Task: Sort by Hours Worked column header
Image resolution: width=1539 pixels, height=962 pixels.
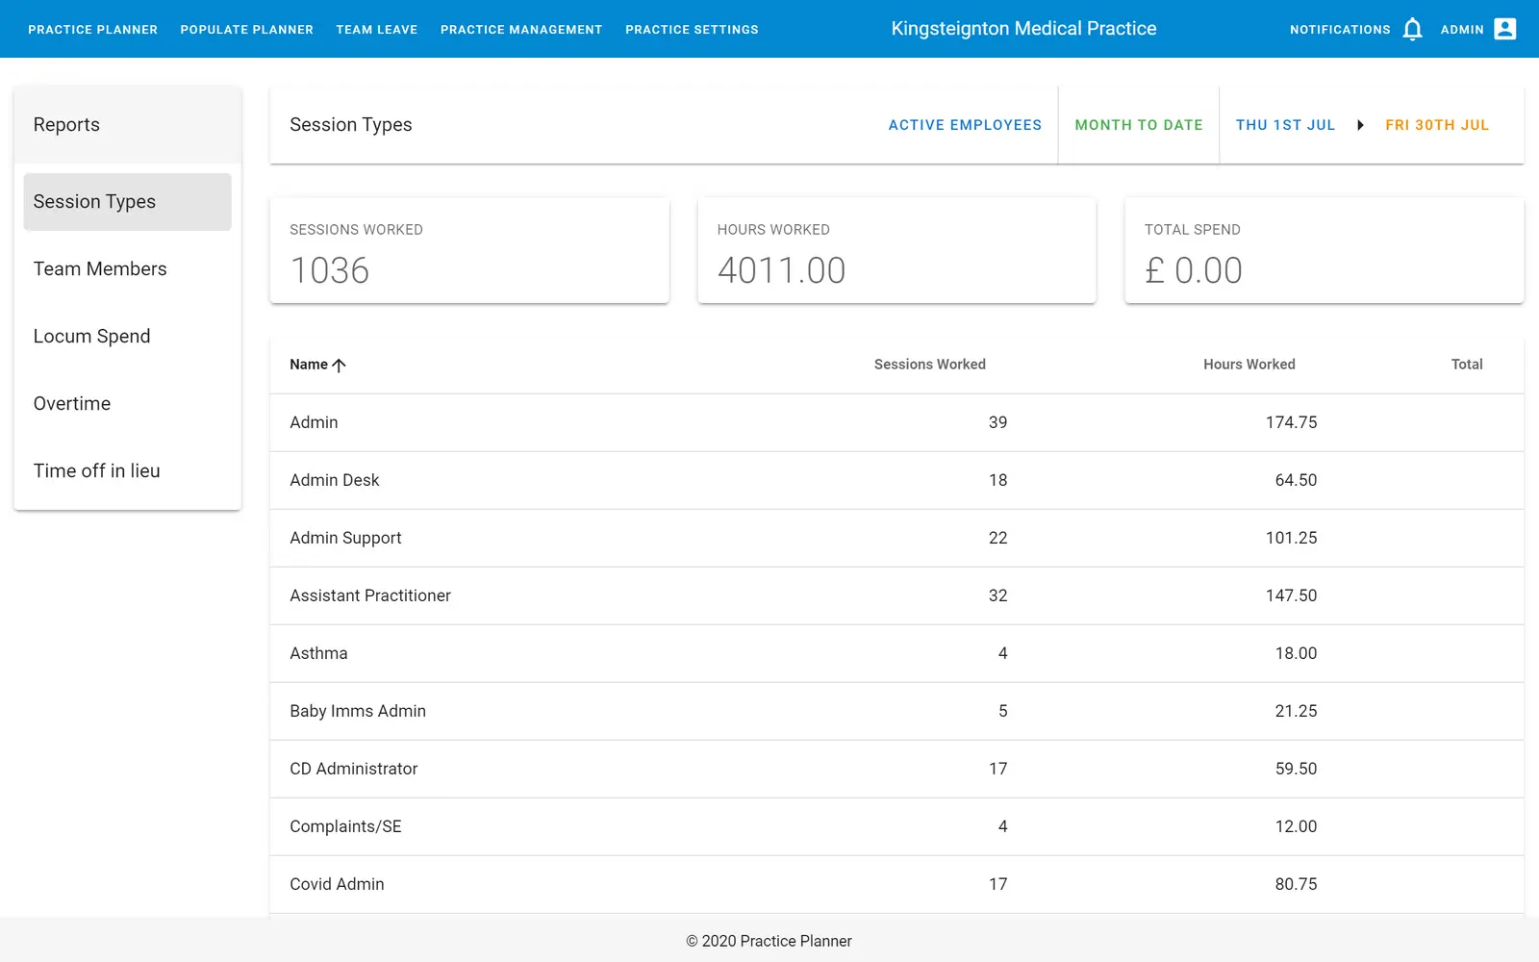Action: point(1249,365)
